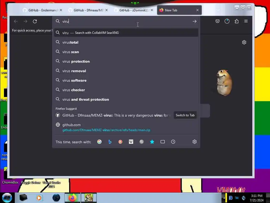Open the Windows Start orb
270x203 pixels.
(7, 198)
